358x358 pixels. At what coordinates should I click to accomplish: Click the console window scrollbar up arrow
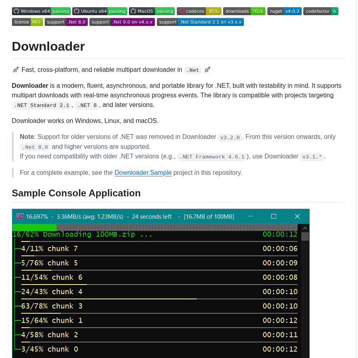pyautogui.click(x=305, y=227)
